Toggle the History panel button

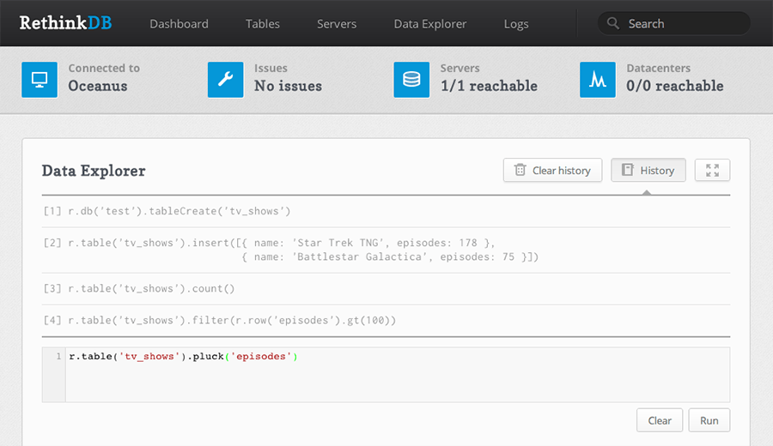[x=648, y=170]
